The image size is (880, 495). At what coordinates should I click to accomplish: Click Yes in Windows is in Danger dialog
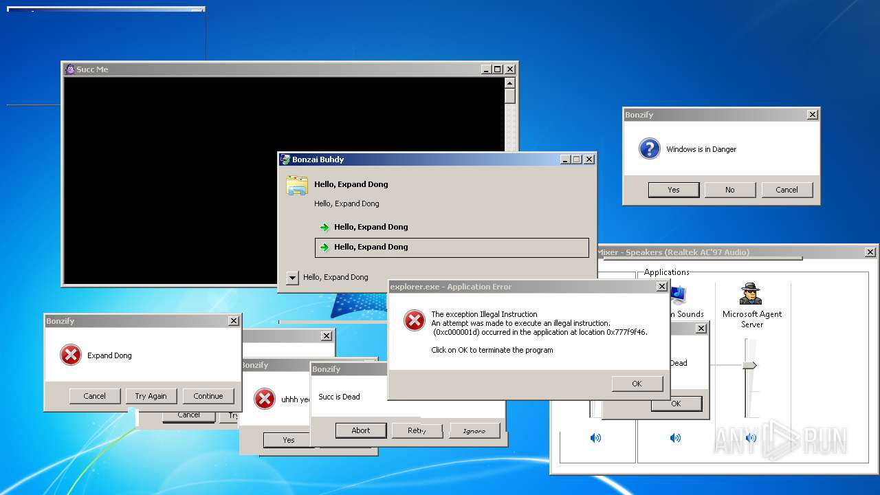tap(674, 190)
